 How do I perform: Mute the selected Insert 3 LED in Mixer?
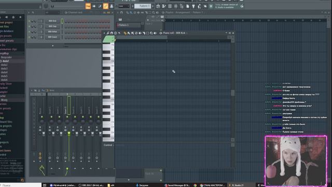[67, 117]
